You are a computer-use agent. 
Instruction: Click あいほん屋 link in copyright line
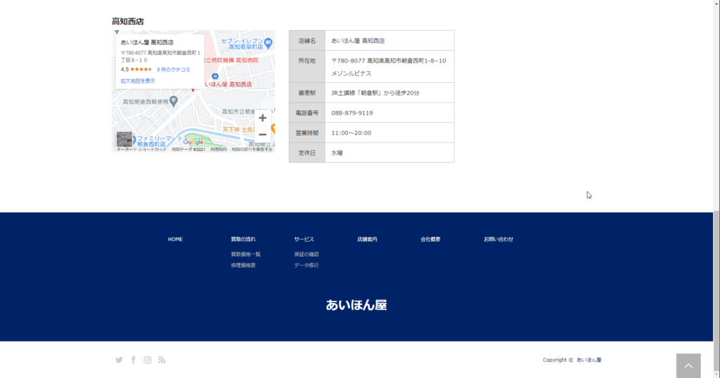pos(589,360)
